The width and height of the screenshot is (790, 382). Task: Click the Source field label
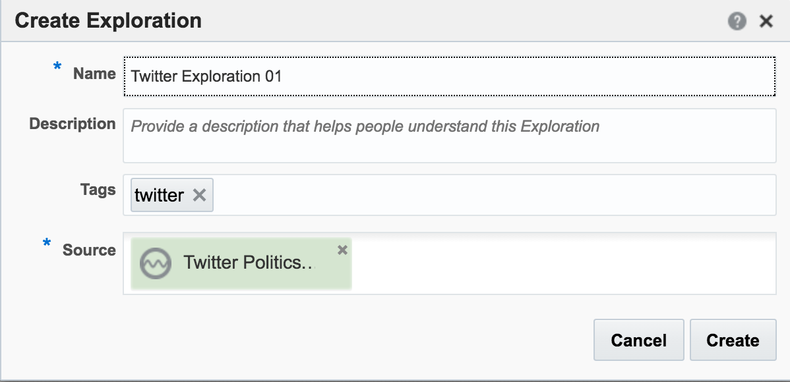89,250
